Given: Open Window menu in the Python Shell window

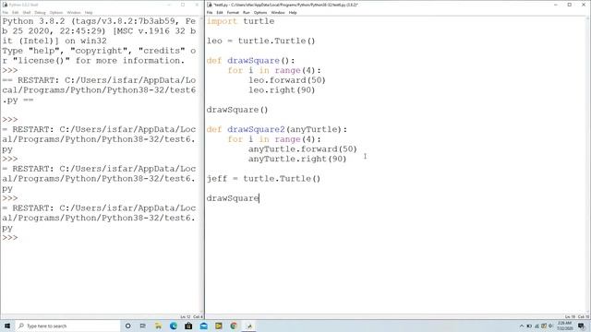Looking at the screenshot, I should tap(74, 12).
